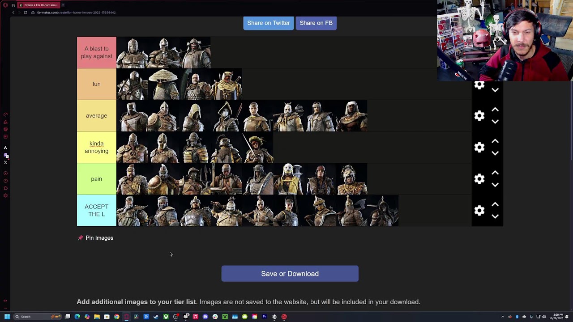Move the fun tier down
Screen dimensions: 573x322
tap(495, 90)
